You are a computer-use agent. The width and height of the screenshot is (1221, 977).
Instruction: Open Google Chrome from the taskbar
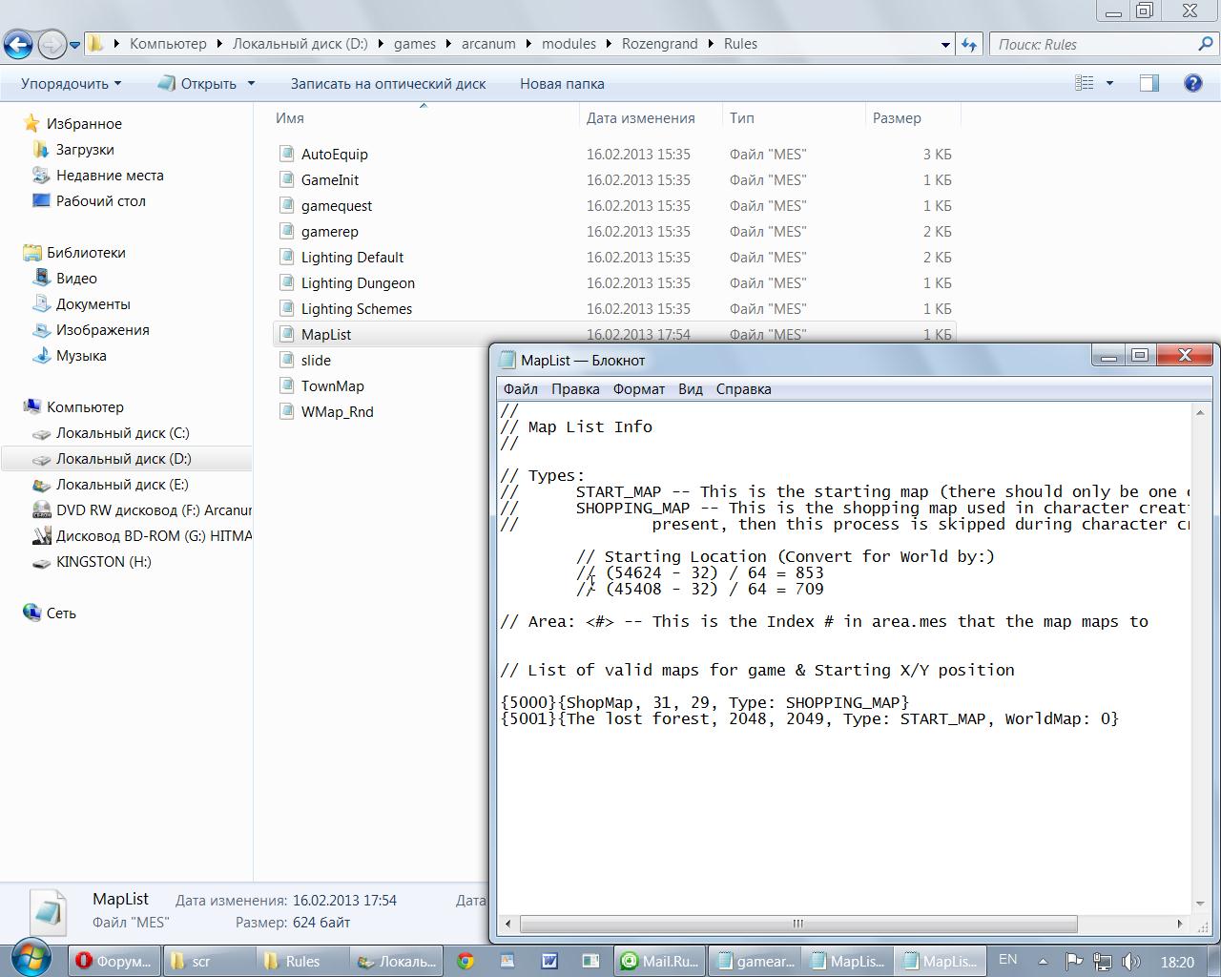click(466, 961)
